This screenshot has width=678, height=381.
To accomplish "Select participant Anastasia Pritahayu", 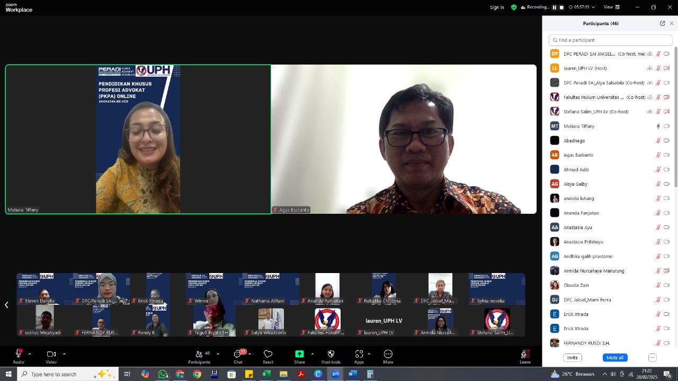I will (610, 242).
